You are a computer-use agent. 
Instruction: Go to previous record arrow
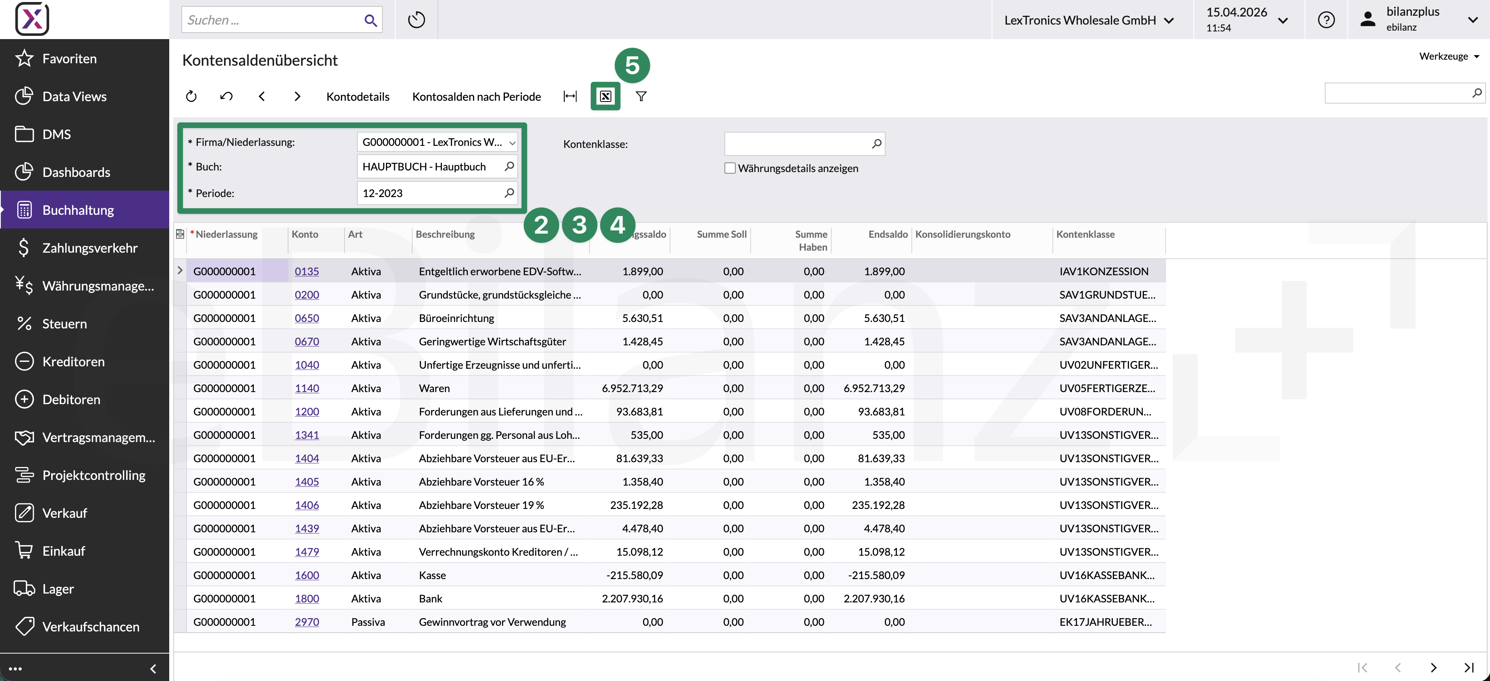262,96
